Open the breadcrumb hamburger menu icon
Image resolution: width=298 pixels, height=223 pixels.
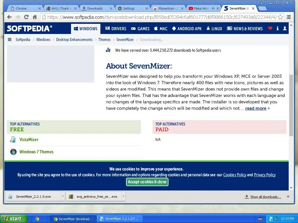click(10, 39)
